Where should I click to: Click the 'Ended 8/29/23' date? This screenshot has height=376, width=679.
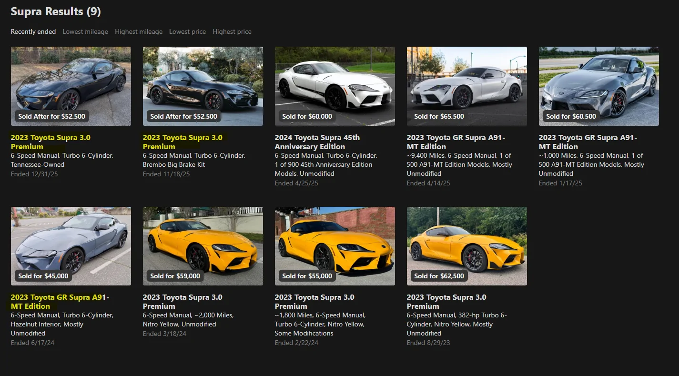click(x=428, y=343)
